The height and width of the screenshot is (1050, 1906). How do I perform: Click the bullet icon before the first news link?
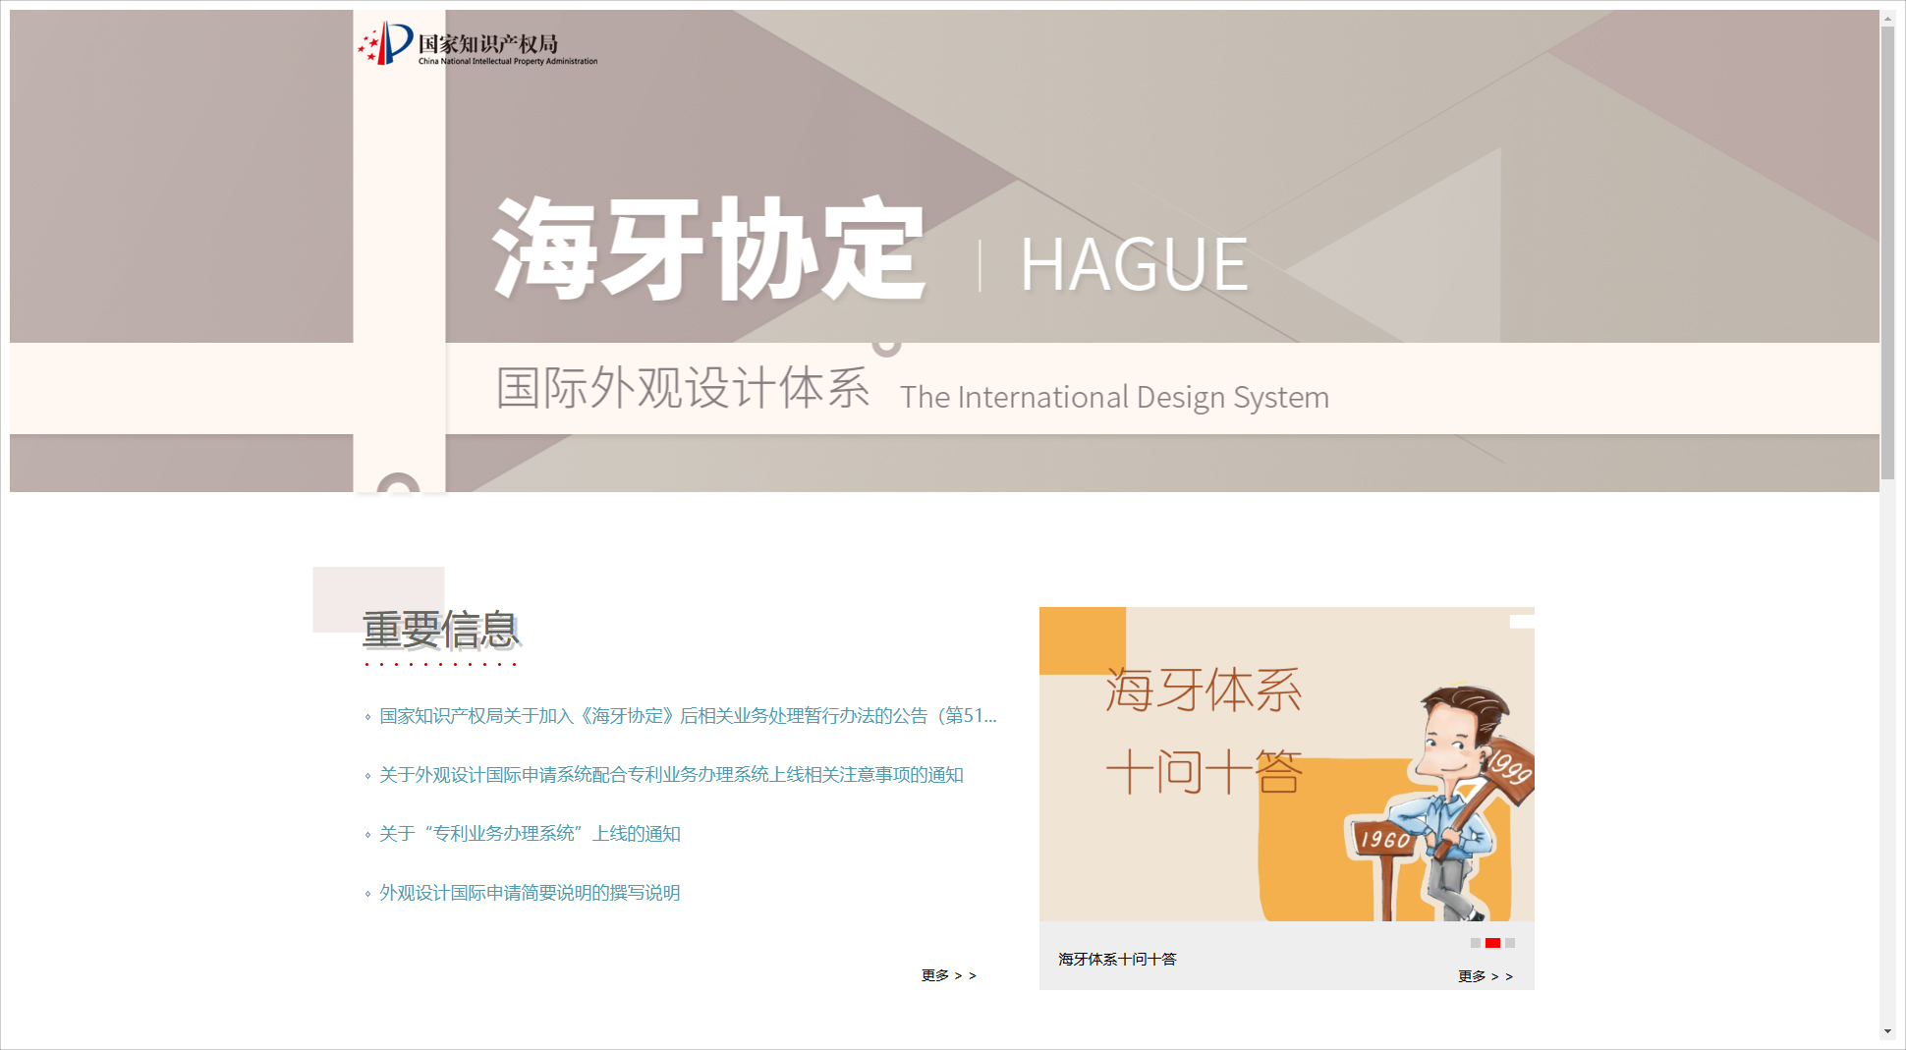(x=367, y=718)
